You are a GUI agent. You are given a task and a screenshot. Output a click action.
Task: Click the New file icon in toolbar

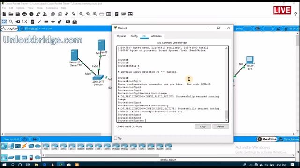pyautogui.click(x=4, y=14)
